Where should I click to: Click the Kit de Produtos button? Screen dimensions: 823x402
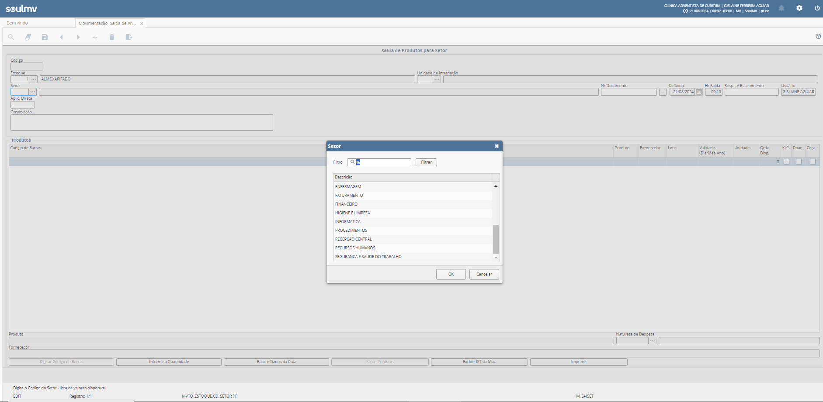[x=380, y=362]
